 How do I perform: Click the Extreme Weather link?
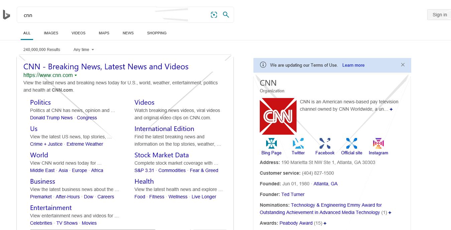[x=85, y=144]
